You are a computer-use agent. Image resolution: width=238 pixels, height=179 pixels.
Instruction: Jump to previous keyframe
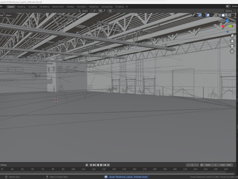(94, 165)
